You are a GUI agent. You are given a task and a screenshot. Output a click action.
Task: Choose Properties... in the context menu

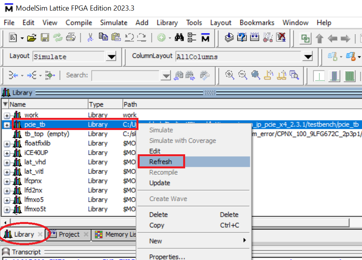tap(194, 256)
